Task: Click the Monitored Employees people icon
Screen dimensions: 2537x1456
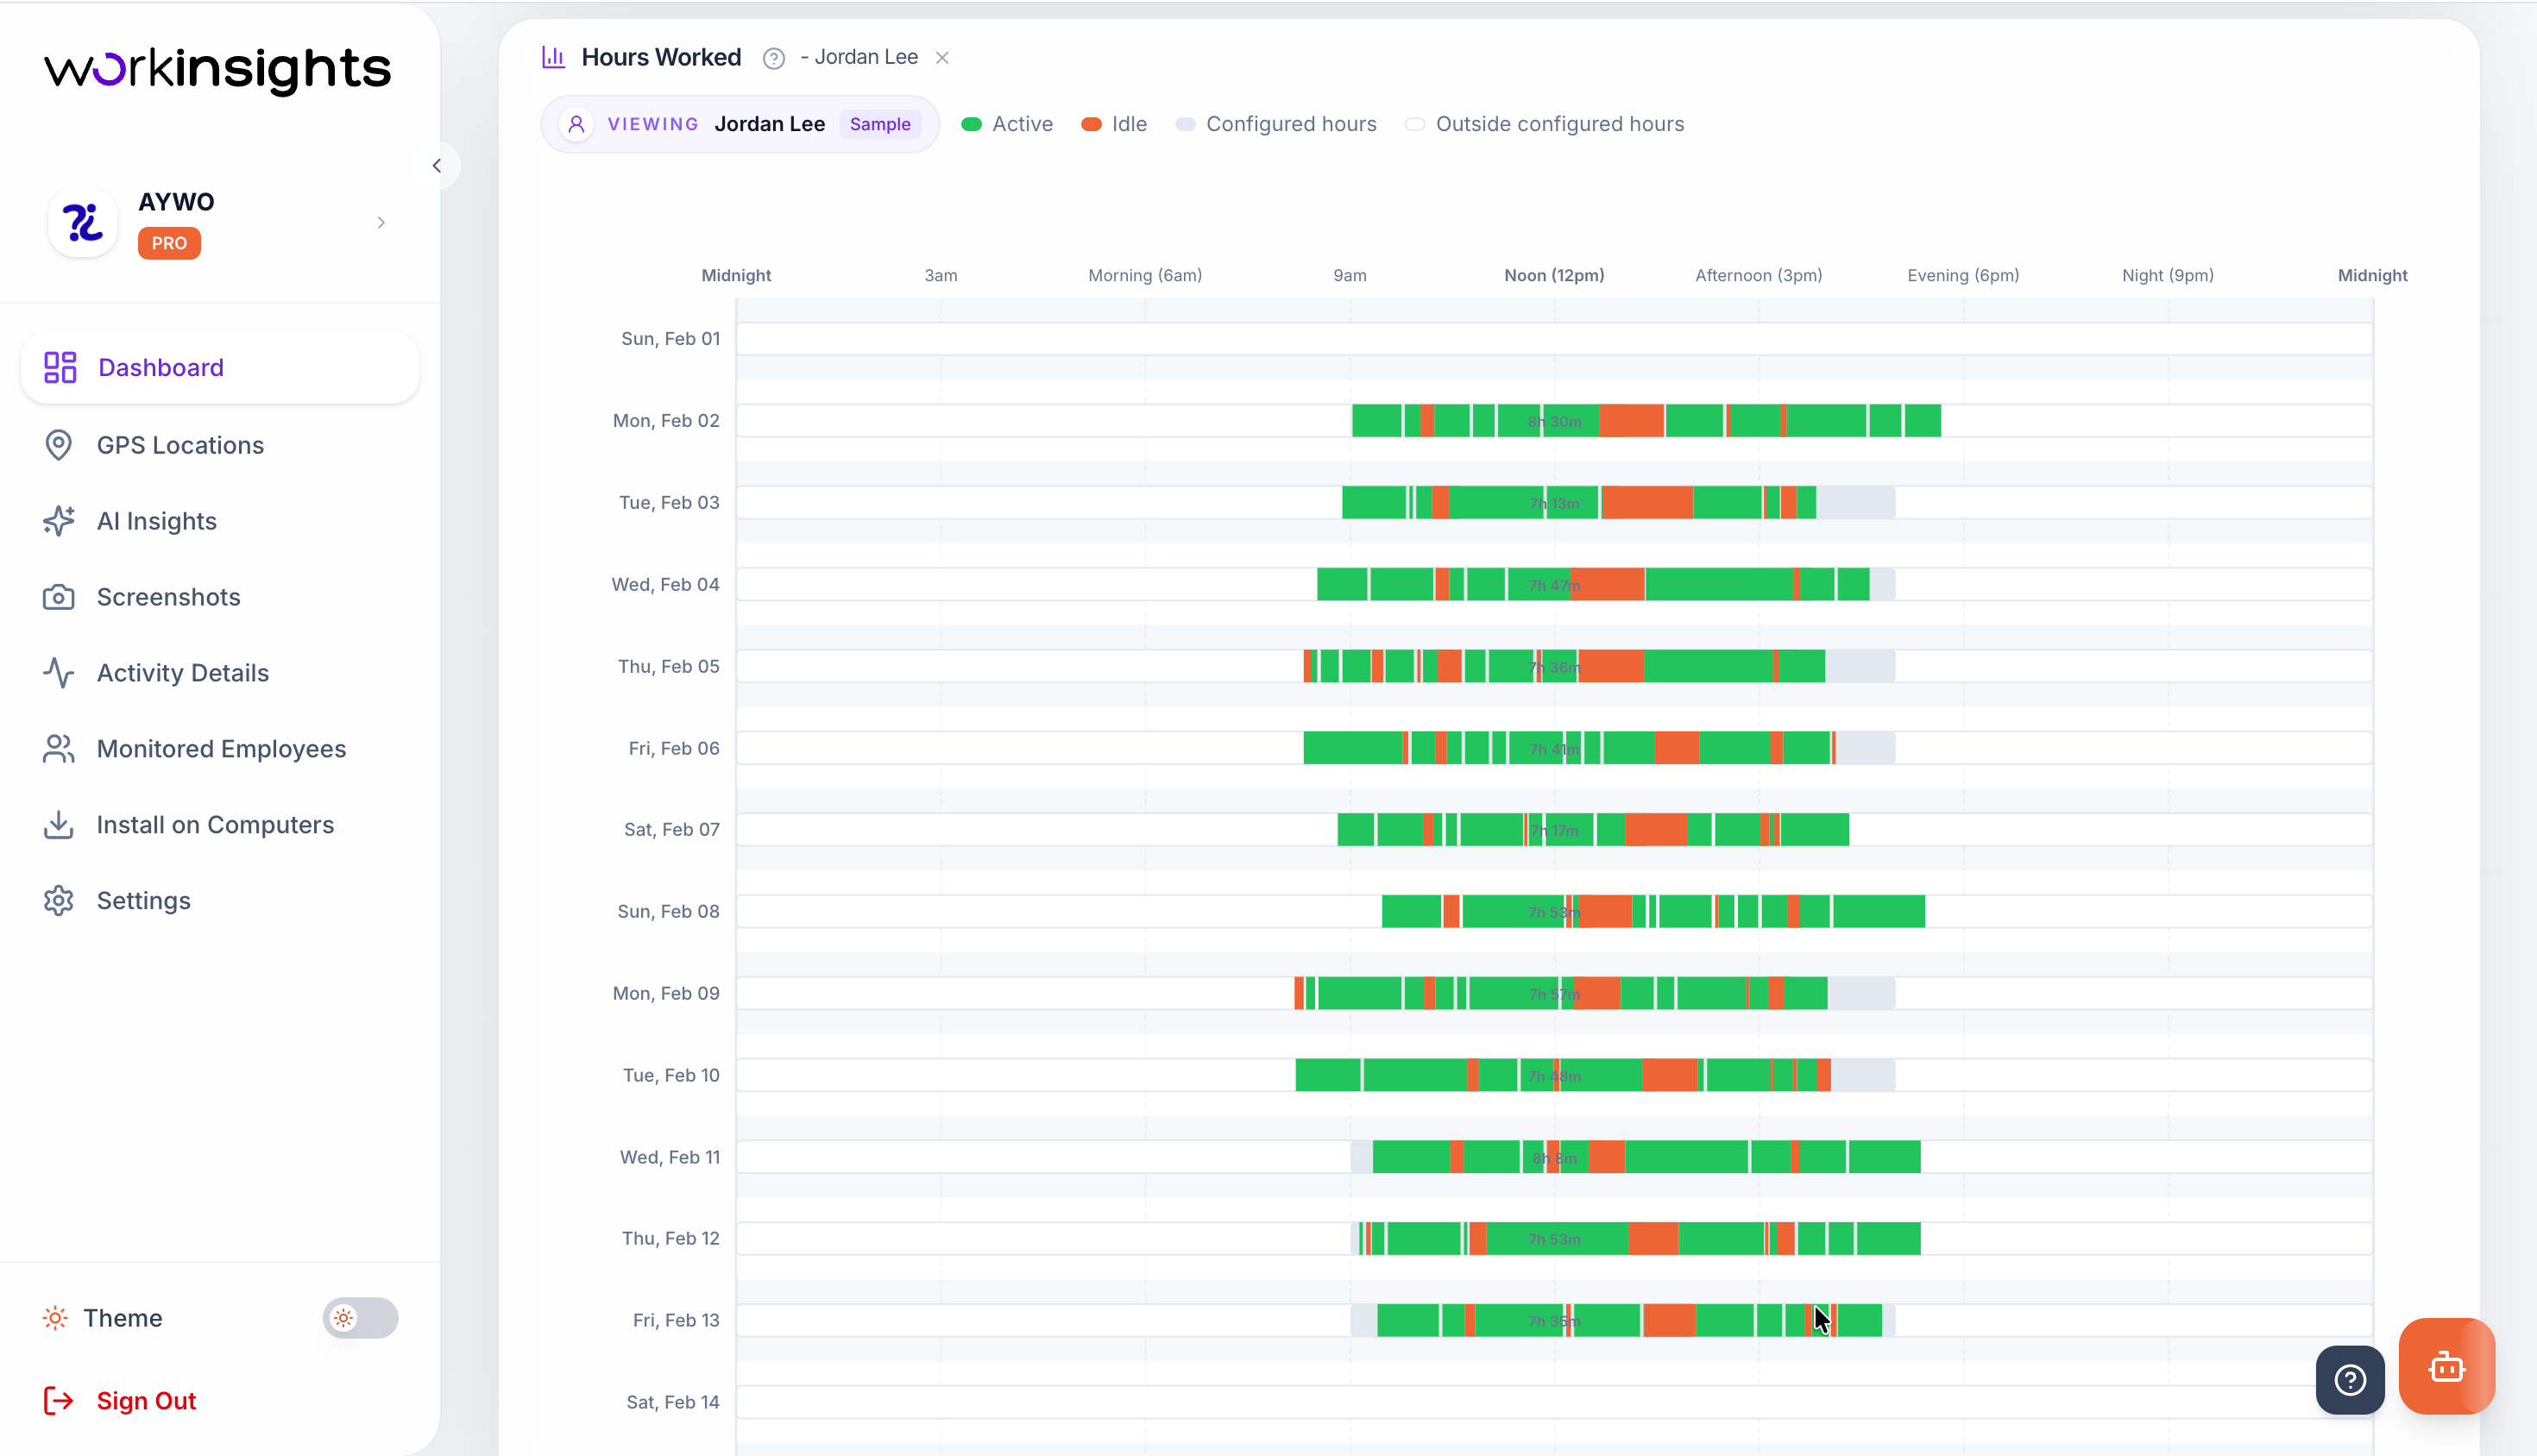Action: coord(59,749)
